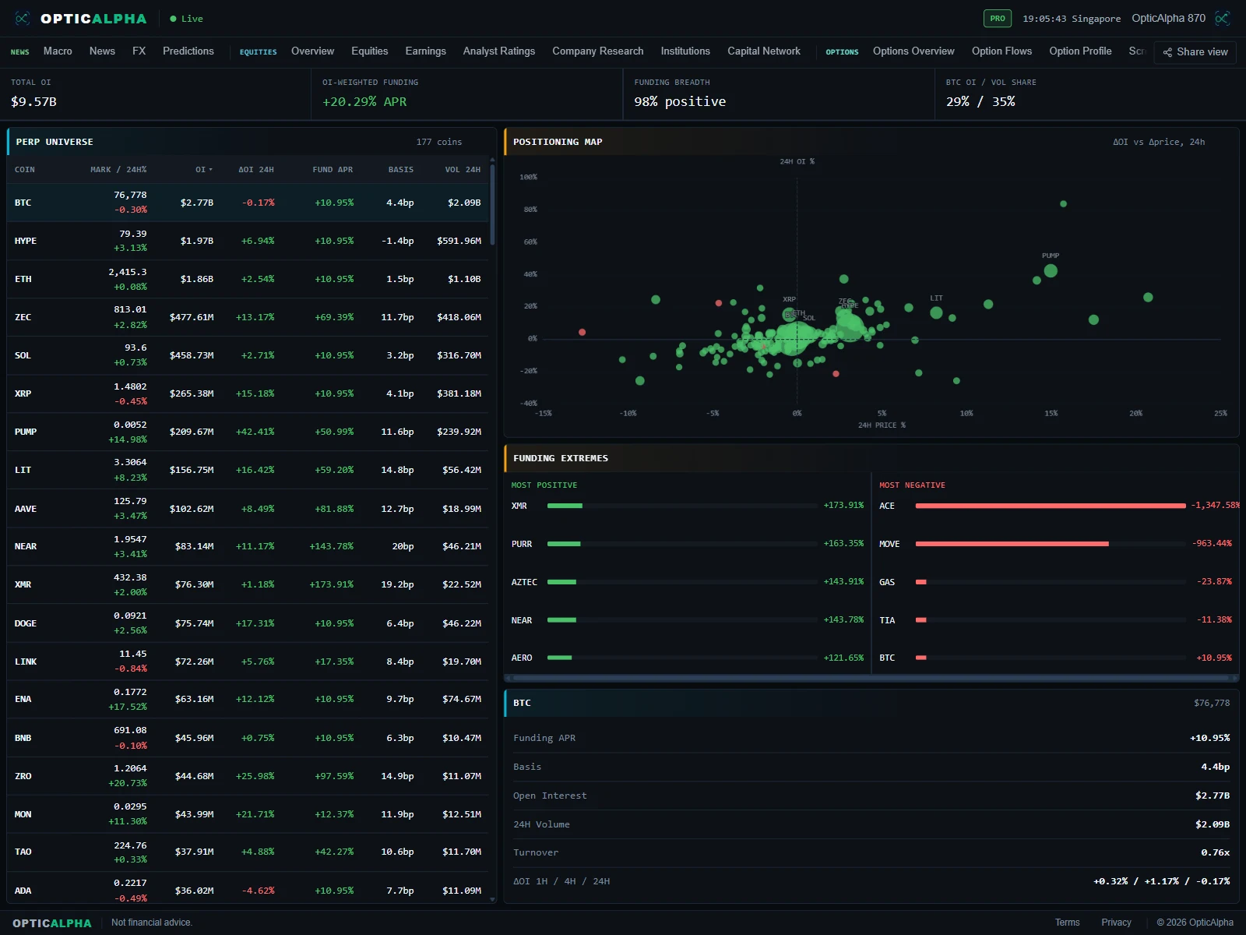Open the Macro tab

point(58,51)
